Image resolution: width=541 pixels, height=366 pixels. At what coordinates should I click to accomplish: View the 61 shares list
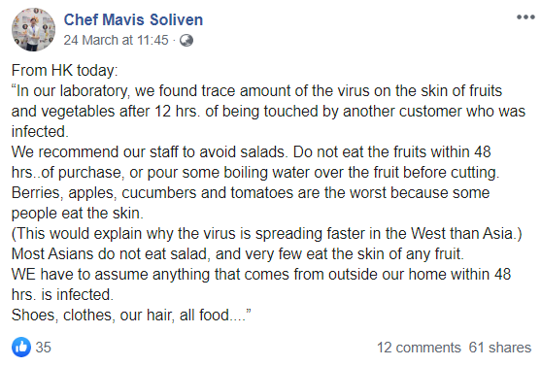[500, 348]
